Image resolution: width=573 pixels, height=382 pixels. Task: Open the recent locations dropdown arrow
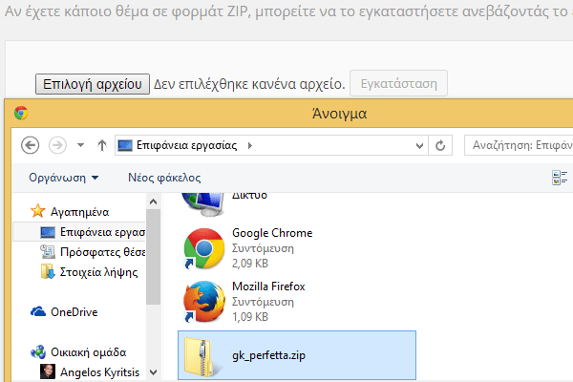[81, 145]
